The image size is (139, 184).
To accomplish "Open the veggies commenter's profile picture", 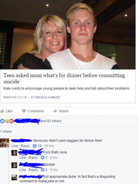I will 4,143.
